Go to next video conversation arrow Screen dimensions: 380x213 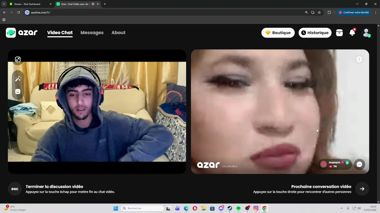(x=362, y=189)
